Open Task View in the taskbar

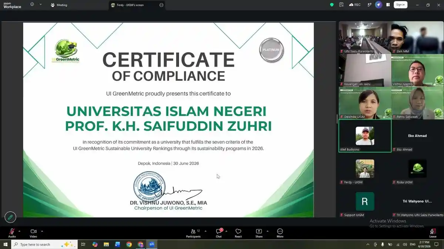click(x=83, y=244)
